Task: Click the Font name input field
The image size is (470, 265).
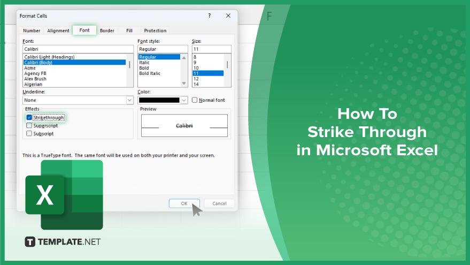Action: (x=78, y=49)
